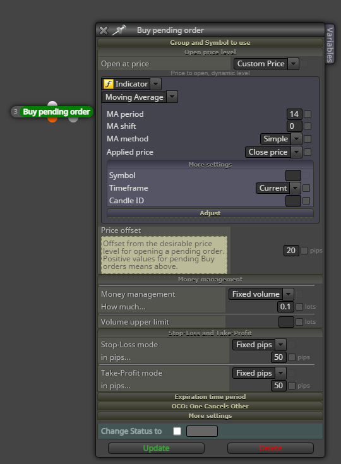Click the Price offset description note

(164, 255)
